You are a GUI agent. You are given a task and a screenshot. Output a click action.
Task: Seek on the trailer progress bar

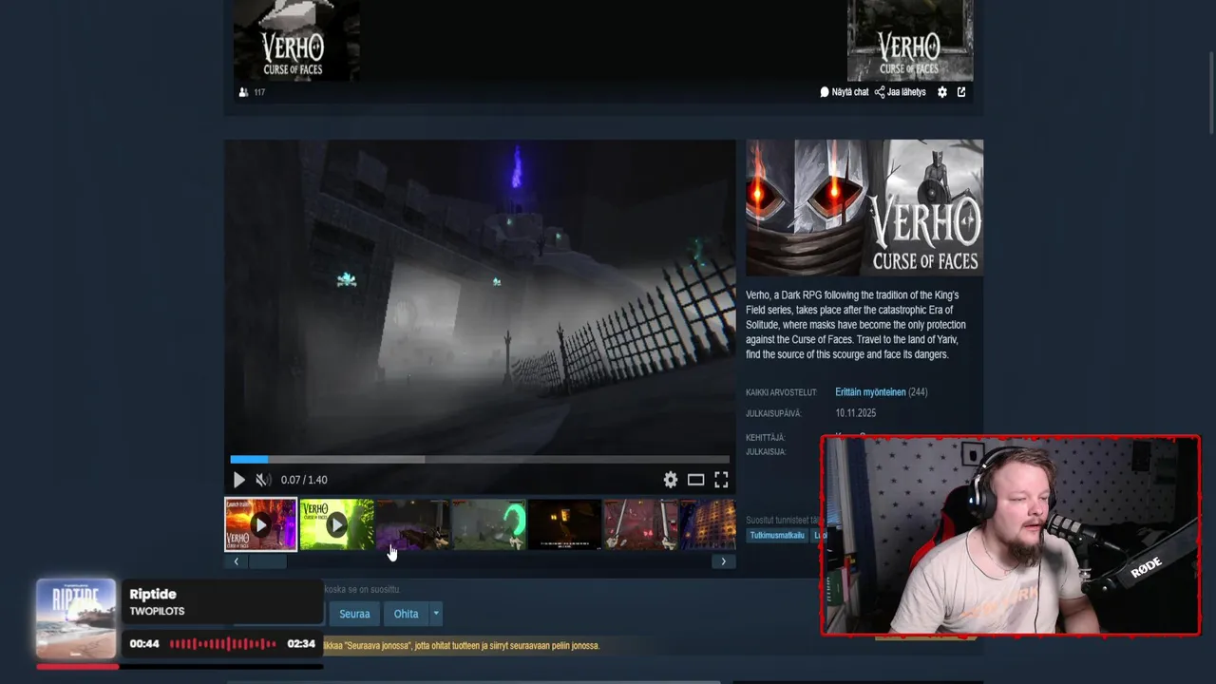(x=480, y=459)
